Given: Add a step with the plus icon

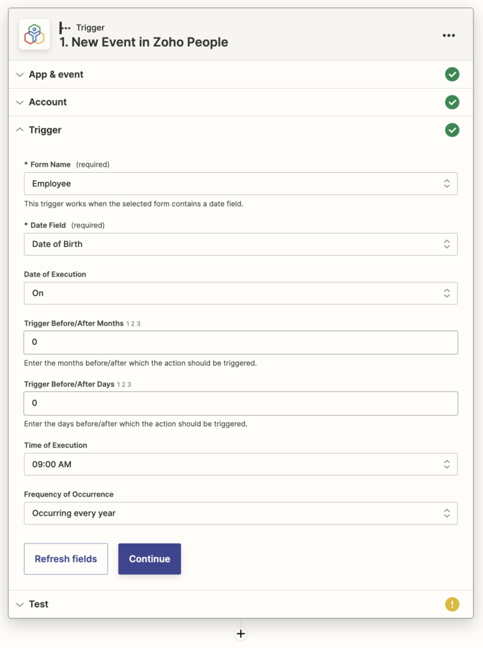Looking at the screenshot, I should (x=241, y=633).
